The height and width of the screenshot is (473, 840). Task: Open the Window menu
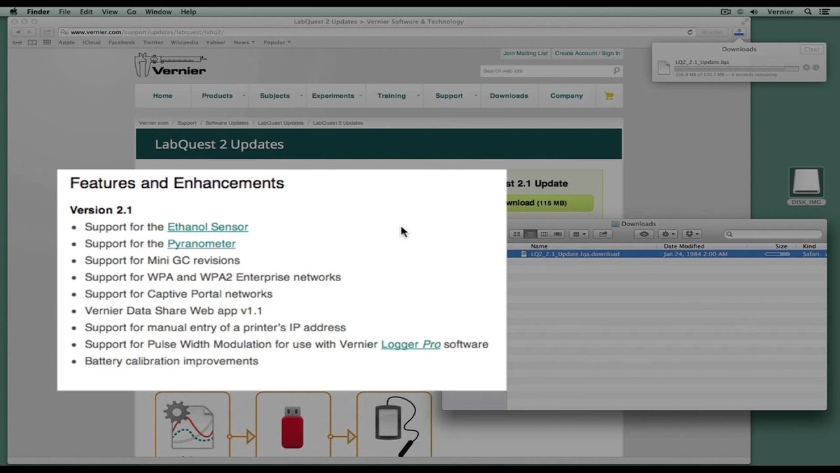pos(158,11)
